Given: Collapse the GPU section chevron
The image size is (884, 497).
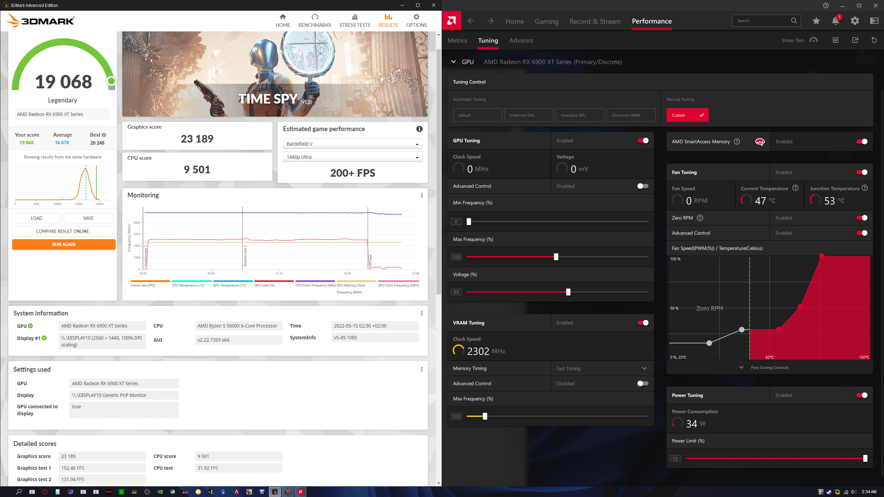Looking at the screenshot, I should pos(453,62).
